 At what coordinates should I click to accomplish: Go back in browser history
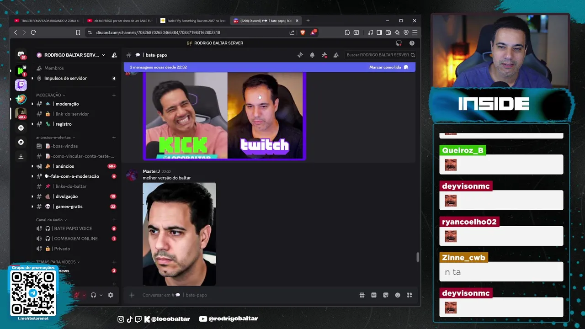16,32
